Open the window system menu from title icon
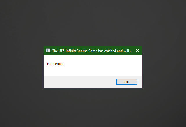Screen dimensions: 186x127 pyautogui.click(x=48, y=51)
